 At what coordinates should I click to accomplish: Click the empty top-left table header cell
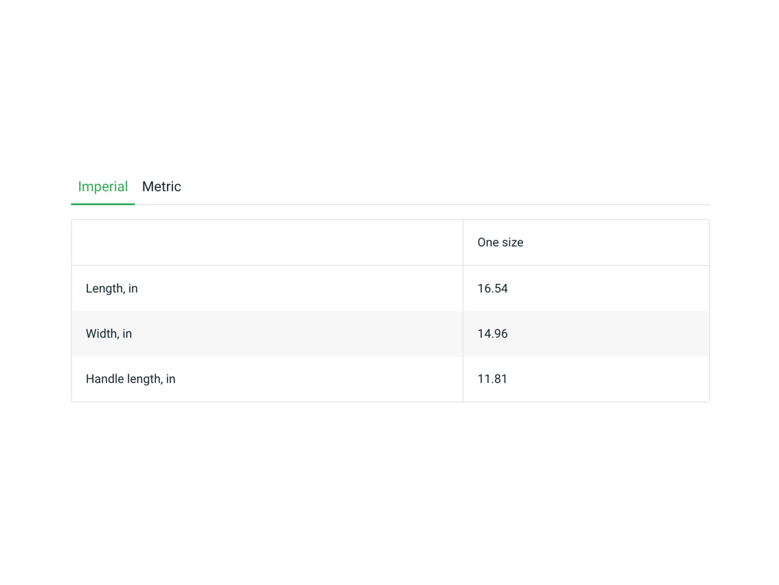pyautogui.click(x=267, y=243)
